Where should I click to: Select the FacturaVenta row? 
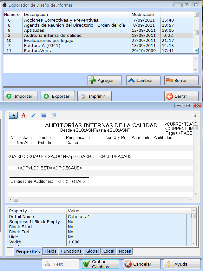[x=98, y=51]
